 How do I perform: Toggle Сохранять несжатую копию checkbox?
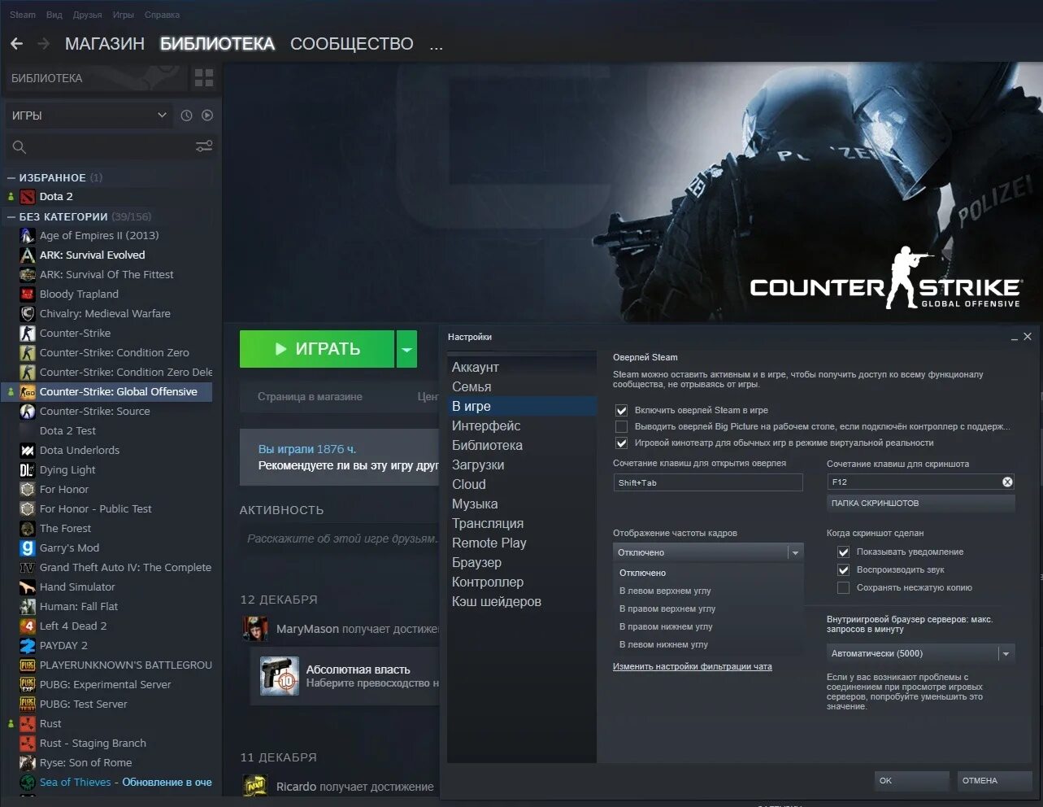click(x=844, y=588)
